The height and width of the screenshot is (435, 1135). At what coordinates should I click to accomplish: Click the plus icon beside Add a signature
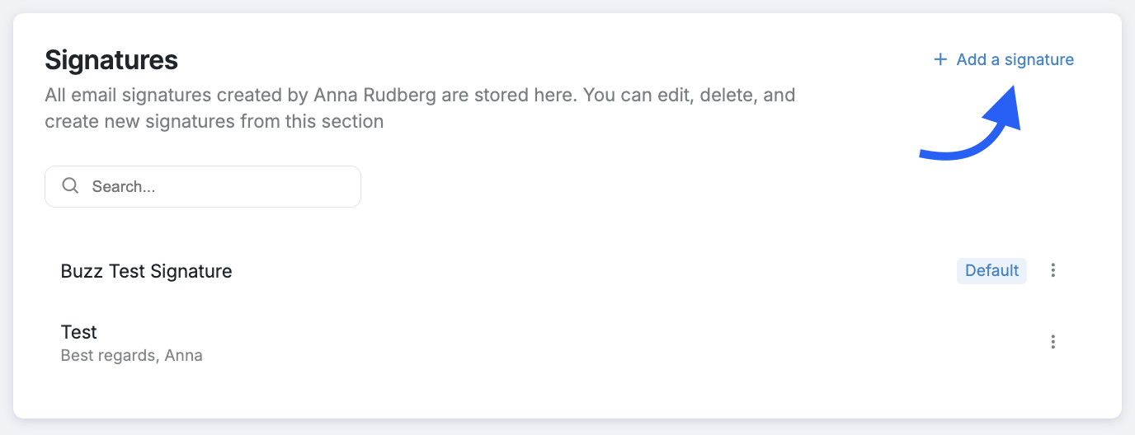(x=940, y=59)
